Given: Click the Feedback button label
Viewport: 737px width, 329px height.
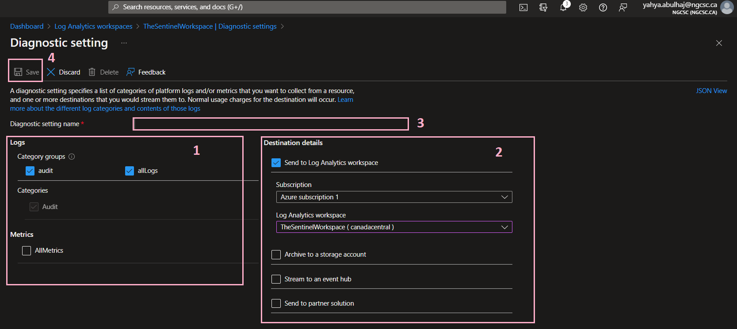Looking at the screenshot, I should click(x=152, y=72).
